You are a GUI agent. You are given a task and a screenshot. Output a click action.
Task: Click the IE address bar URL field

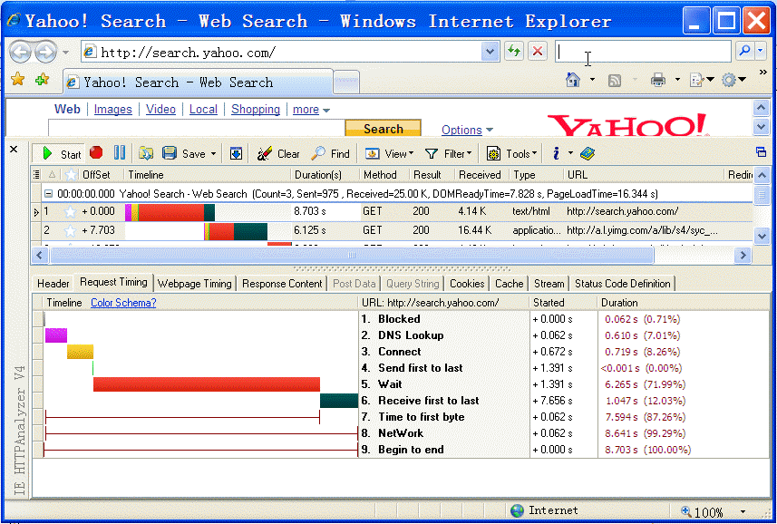[x=288, y=53]
